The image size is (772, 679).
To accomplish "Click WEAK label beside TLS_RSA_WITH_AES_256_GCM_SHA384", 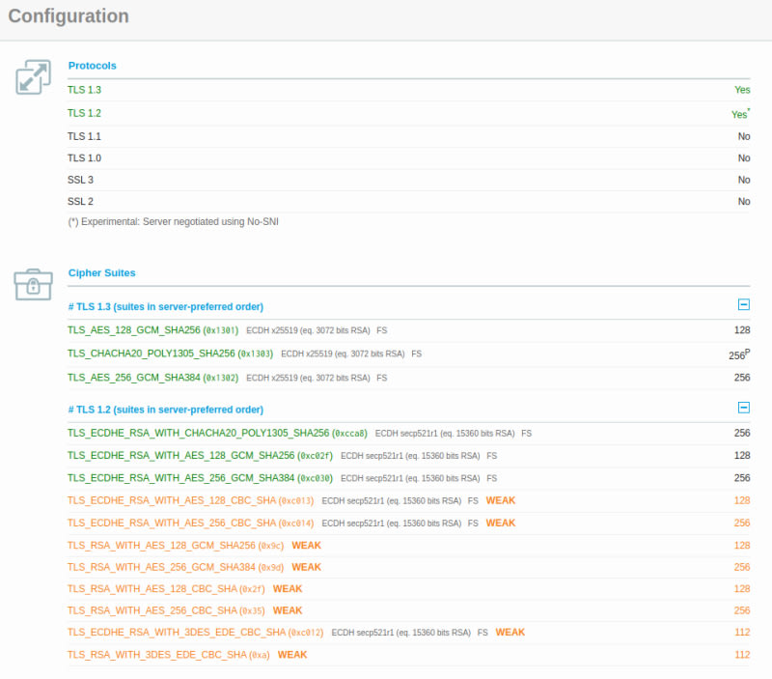I will [x=306, y=567].
